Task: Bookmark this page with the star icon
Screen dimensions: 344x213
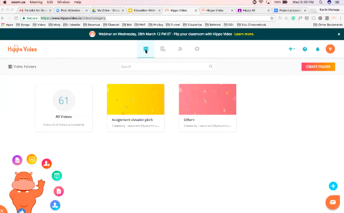Action: 272,18
